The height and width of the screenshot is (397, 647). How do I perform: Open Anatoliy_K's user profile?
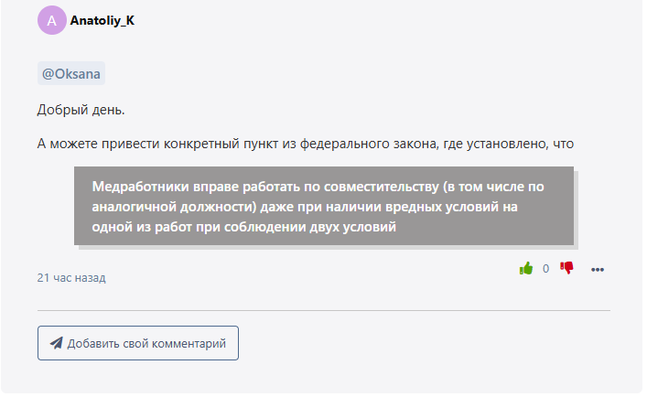[x=102, y=20]
